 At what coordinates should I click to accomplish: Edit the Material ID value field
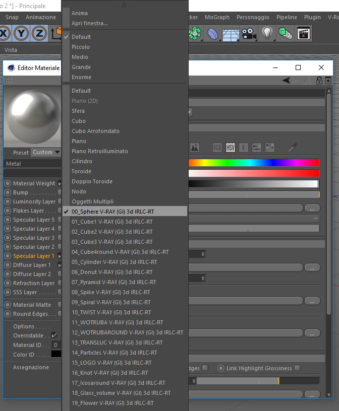(x=56, y=345)
